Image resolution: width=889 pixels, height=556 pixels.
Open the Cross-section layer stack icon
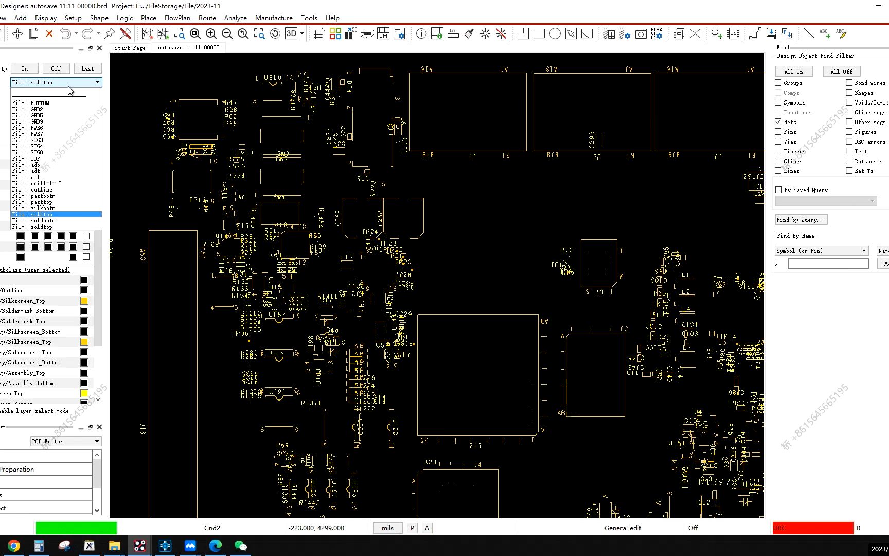pyautogui.click(x=367, y=34)
